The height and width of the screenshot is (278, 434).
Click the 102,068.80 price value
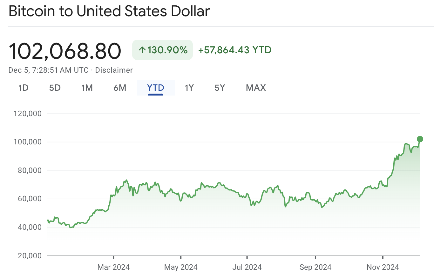[x=65, y=51]
